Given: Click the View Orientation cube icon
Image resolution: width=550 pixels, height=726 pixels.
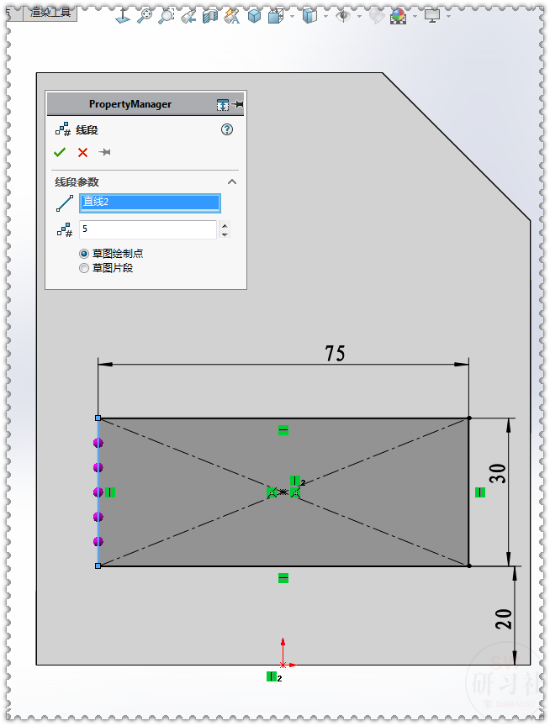Looking at the screenshot, I should [254, 16].
